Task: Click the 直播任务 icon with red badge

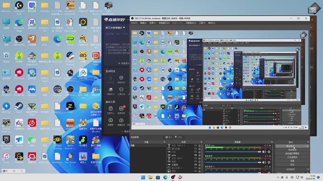Action: click(x=121, y=109)
